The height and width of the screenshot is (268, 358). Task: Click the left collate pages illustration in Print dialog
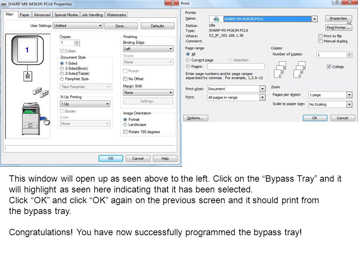point(280,70)
